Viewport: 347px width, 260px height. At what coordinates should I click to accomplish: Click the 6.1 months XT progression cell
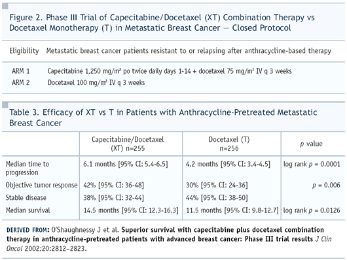126,164
